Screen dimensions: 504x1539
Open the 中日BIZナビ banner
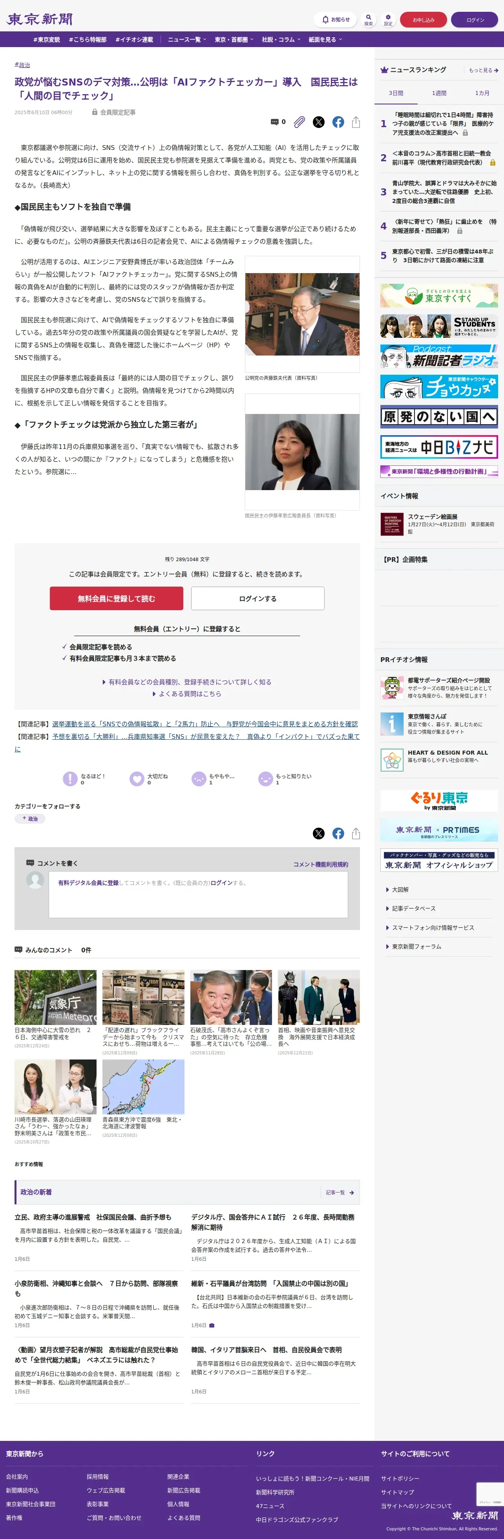click(439, 447)
